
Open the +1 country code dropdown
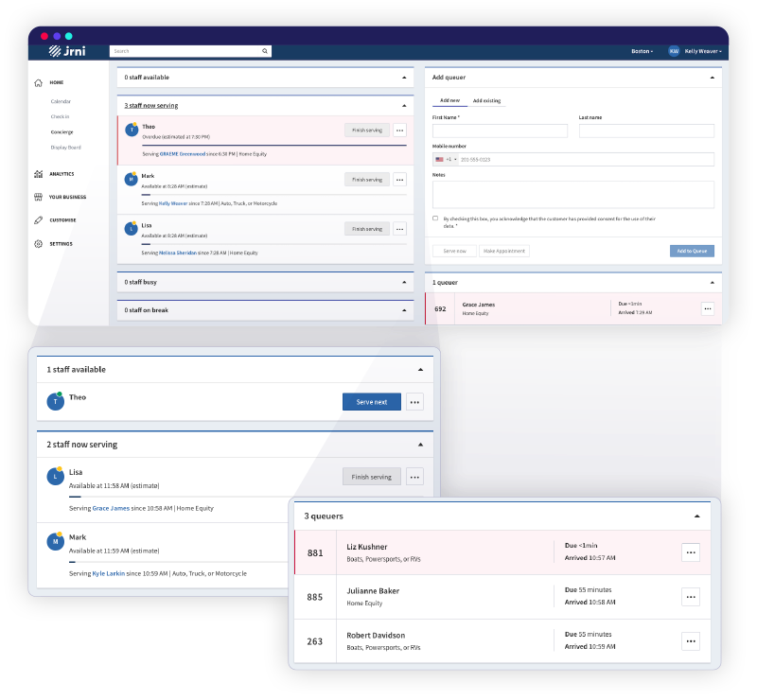pos(451,158)
